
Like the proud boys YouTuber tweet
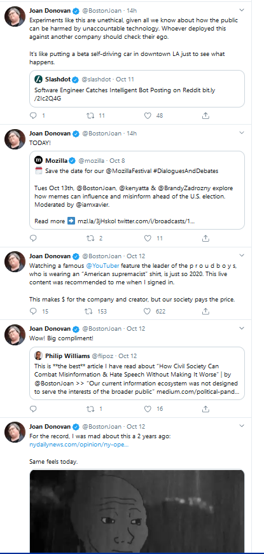click(x=148, y=311)
